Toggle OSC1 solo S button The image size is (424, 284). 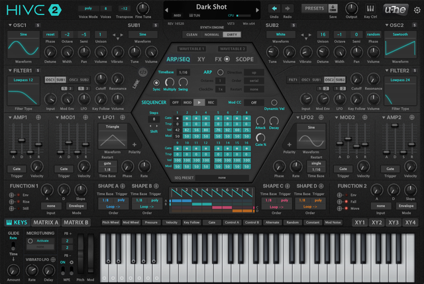pos(38,25)
